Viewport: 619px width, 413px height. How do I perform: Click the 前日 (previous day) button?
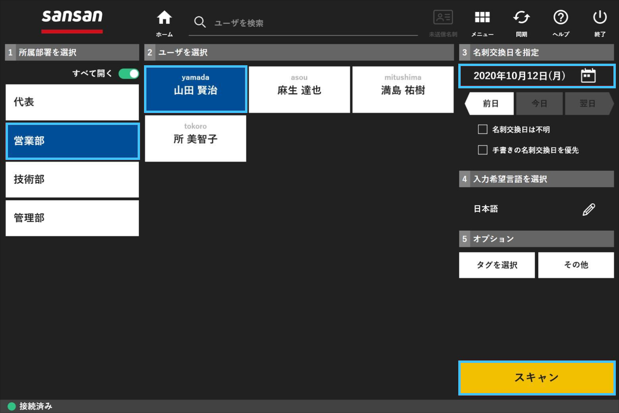[x=490, y=104]
